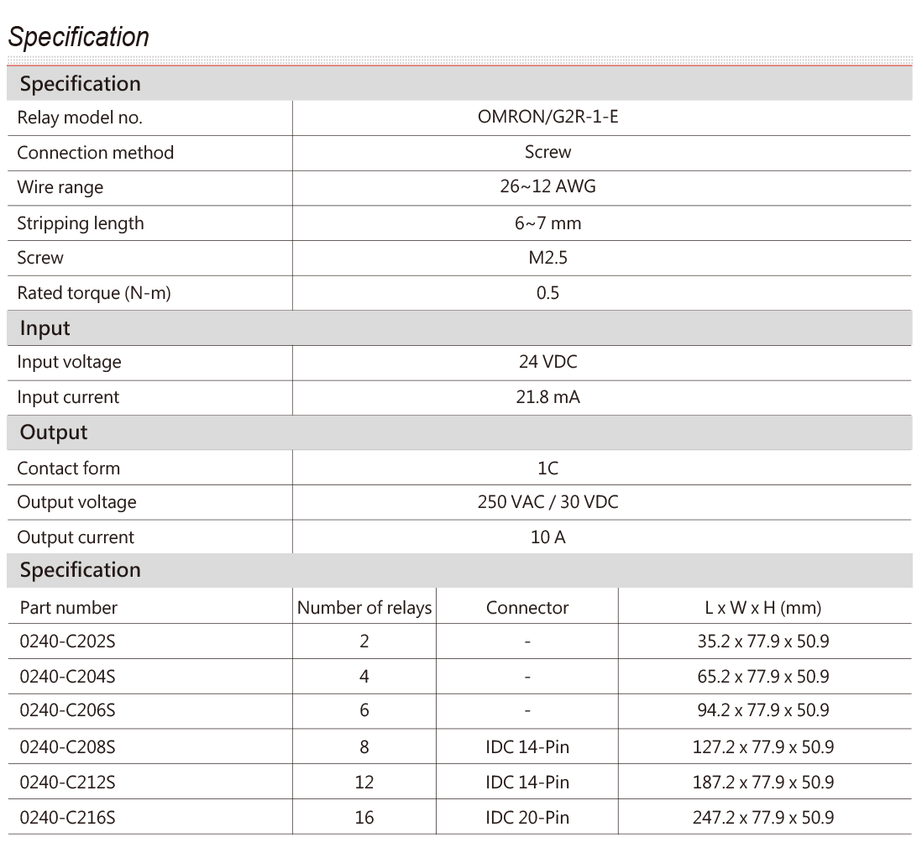
Task: Click the 'Rated torque (N-m)' label
Action: (94, 293)
